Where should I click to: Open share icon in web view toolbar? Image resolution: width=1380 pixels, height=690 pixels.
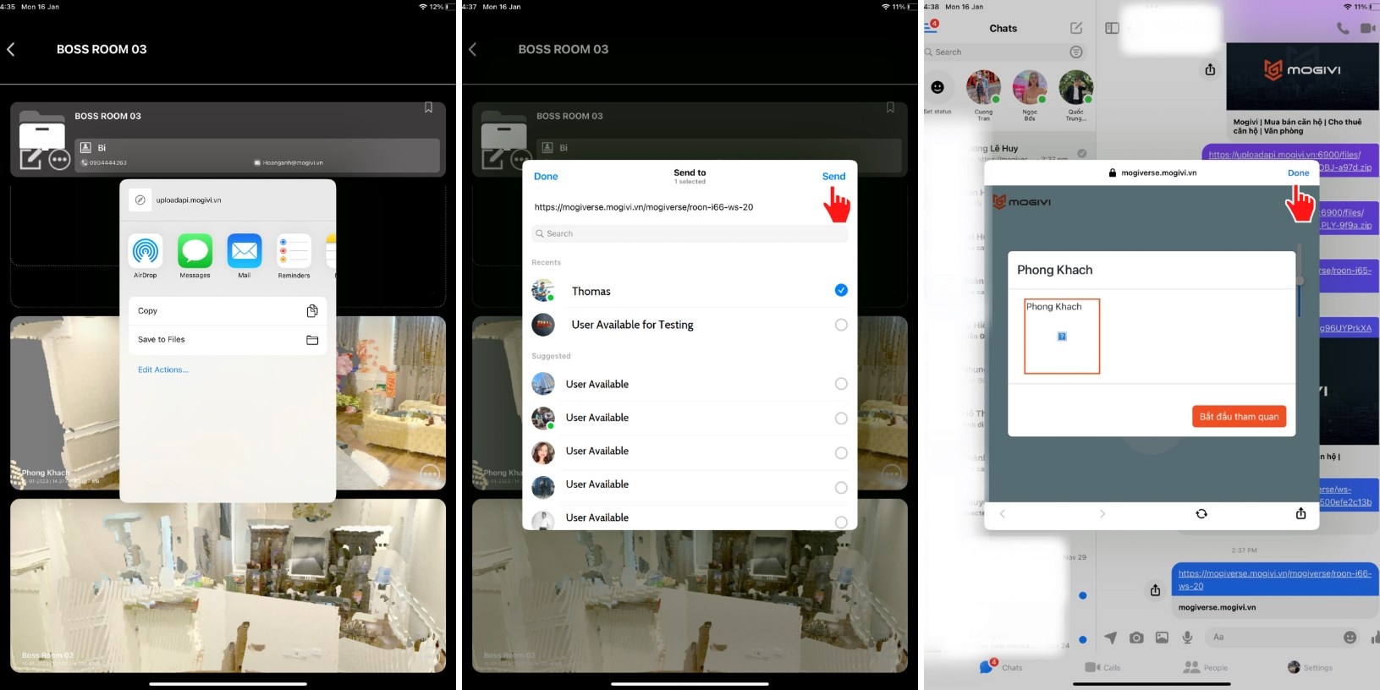point(1300,513)
